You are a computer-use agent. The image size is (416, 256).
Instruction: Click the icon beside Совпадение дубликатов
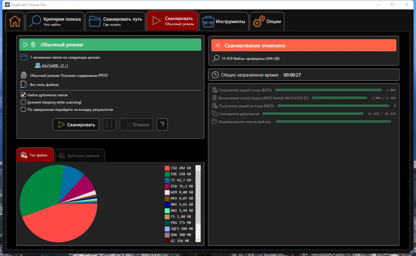click(214, 114)
